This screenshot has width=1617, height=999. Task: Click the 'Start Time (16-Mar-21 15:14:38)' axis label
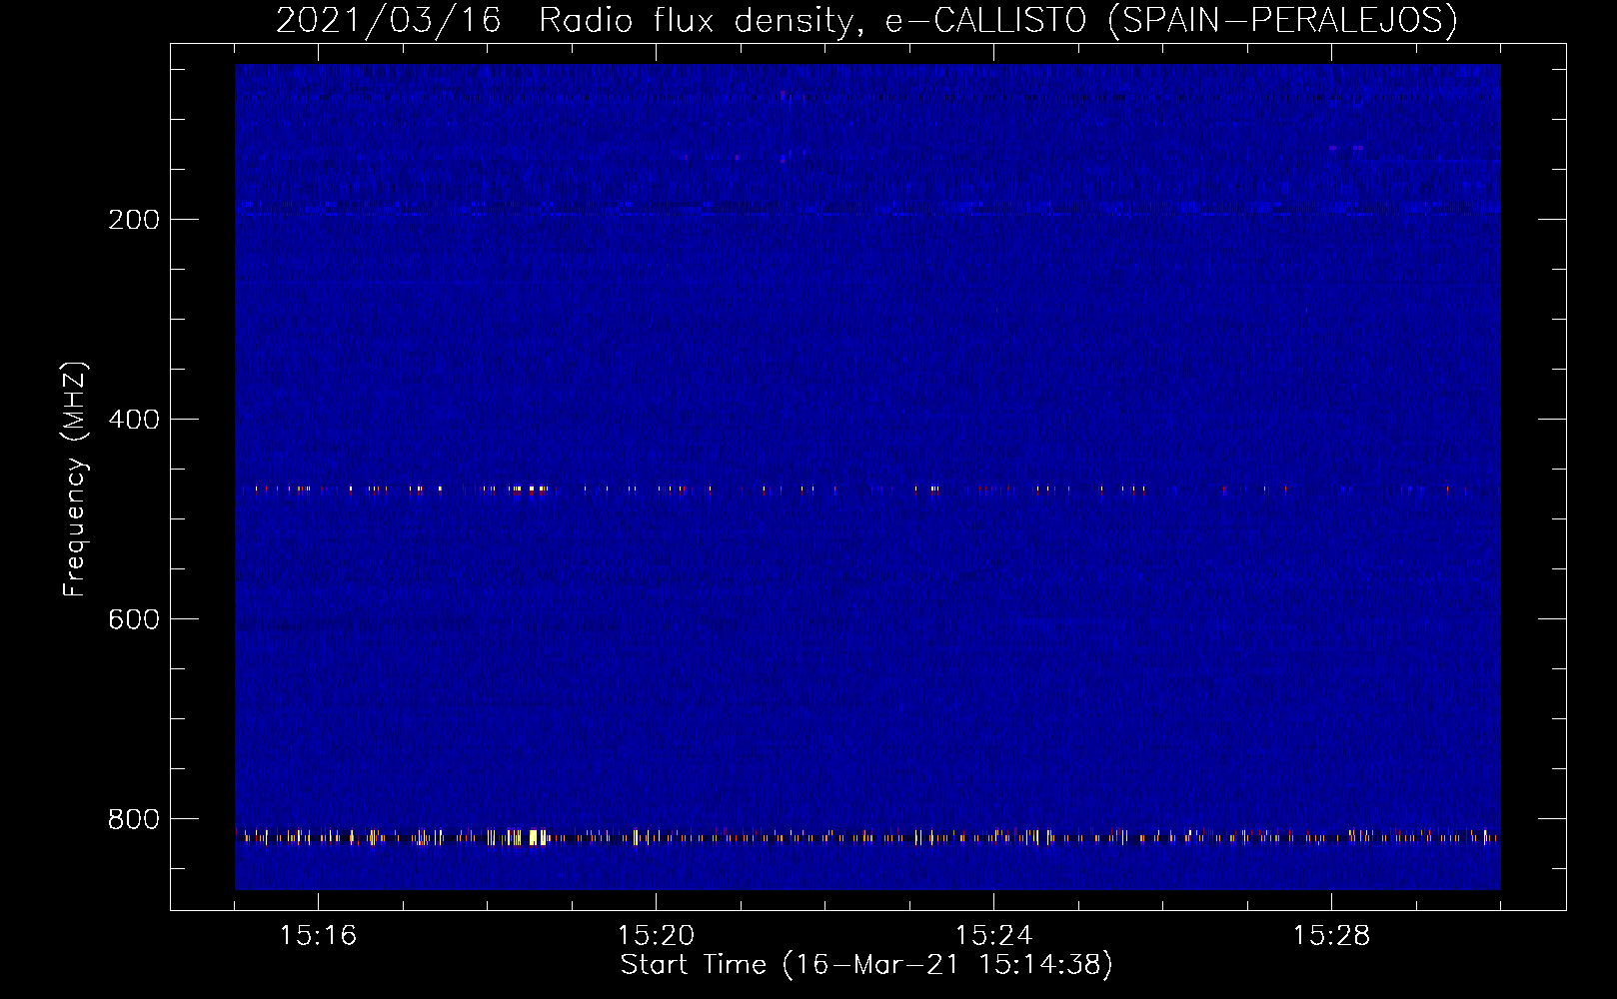pyautogui.click(x=866, y=965)
